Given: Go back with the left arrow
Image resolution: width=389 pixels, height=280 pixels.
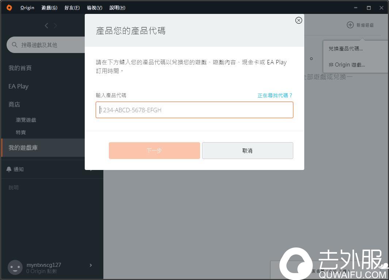Looking at the screenshot, I should [46, 26].
